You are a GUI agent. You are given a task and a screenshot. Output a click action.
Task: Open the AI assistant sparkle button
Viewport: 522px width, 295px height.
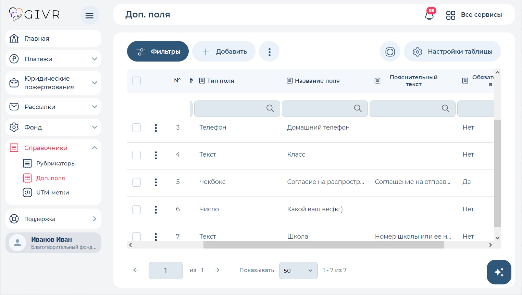tap(499, 272)
